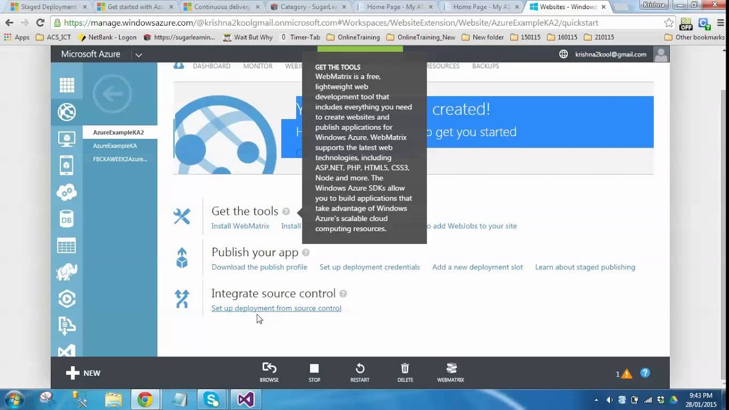This screenshot has height=410, width=729.
Task: Show hidden tray icons arrow
Action: tap(596, 400)
